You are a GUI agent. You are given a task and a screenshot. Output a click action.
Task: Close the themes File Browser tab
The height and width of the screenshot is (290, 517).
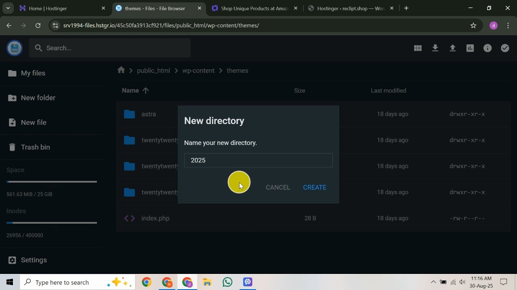[x=199, y=8]
